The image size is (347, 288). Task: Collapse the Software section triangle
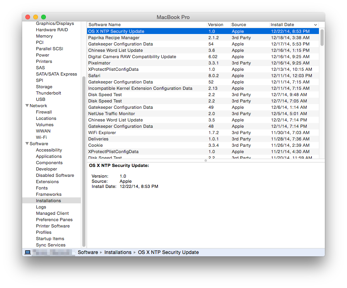27,144
